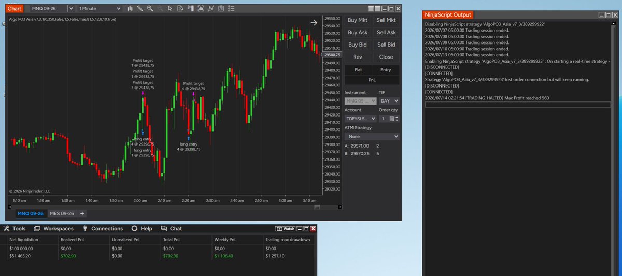Open the indicators icon

[211, 9]
